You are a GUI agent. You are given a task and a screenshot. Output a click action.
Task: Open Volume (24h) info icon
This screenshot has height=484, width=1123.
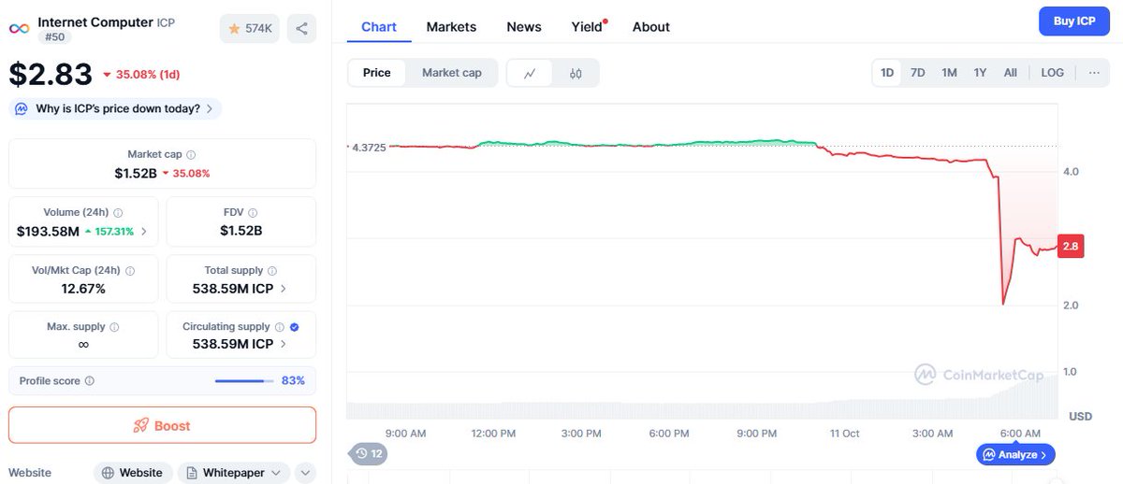click(118, 212)
